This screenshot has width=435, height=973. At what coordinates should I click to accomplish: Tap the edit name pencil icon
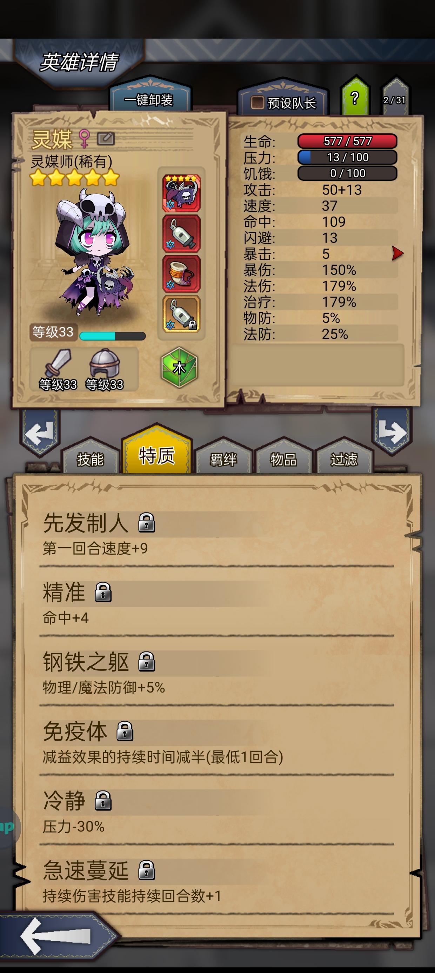[106, 139]
